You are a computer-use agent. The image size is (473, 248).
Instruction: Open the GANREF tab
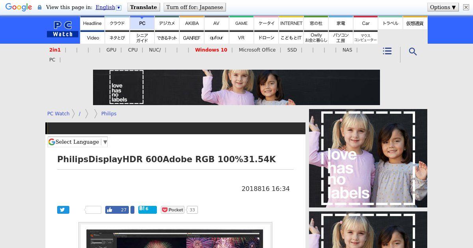(x=192, y=37)
